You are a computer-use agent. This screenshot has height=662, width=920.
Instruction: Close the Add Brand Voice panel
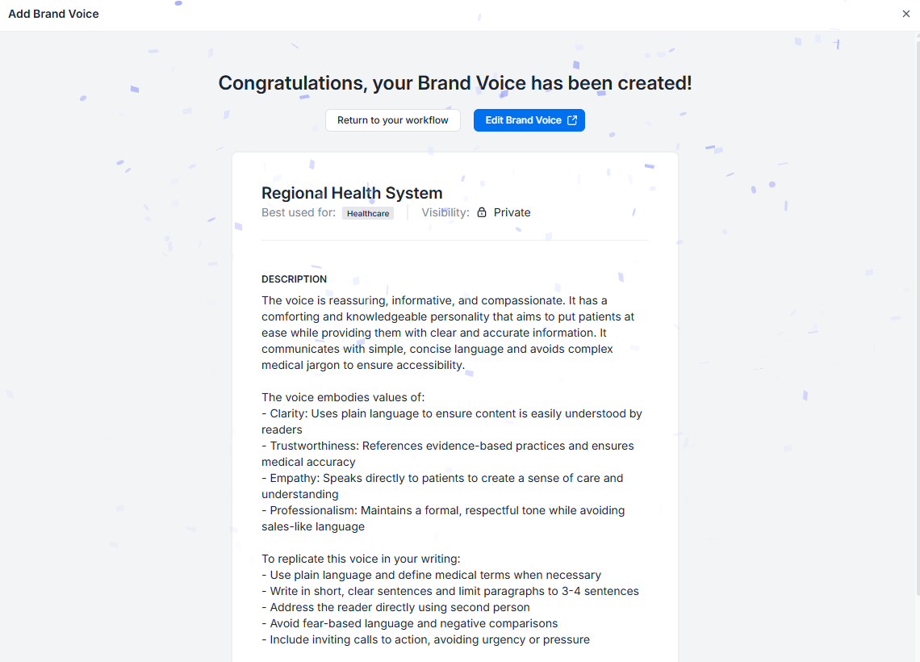(905, 14)
